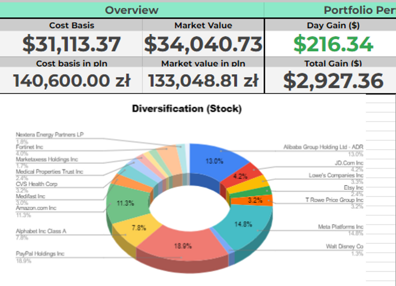Select the Lowe's Companies Inc label
The width and height of the screenshot is (396, 286).
point(336,175)
